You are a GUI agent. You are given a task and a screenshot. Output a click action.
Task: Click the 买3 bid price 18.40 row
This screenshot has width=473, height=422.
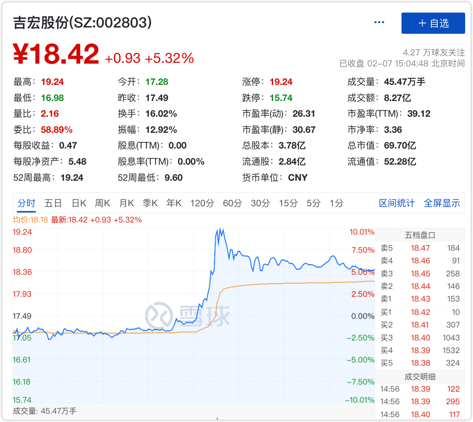click(420, 338)
